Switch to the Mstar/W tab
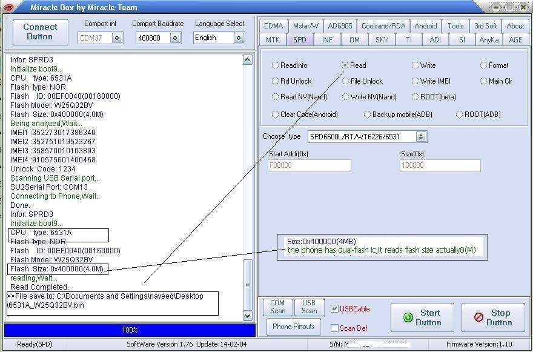Screen dimensions: 533x352 tap(306, 26)
